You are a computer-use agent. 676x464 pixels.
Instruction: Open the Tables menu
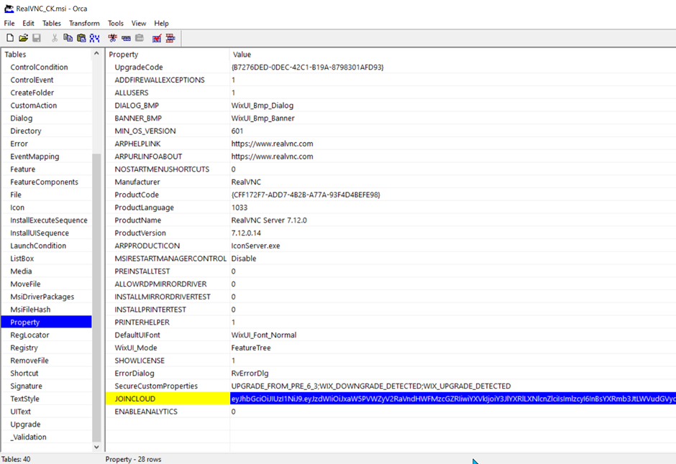point(52,23)
